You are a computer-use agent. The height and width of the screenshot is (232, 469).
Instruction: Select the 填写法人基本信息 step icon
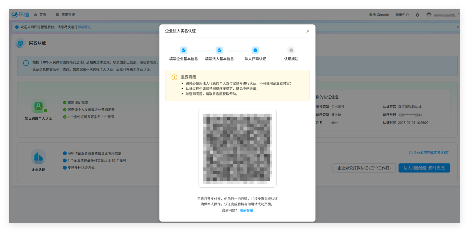[219, 50]
